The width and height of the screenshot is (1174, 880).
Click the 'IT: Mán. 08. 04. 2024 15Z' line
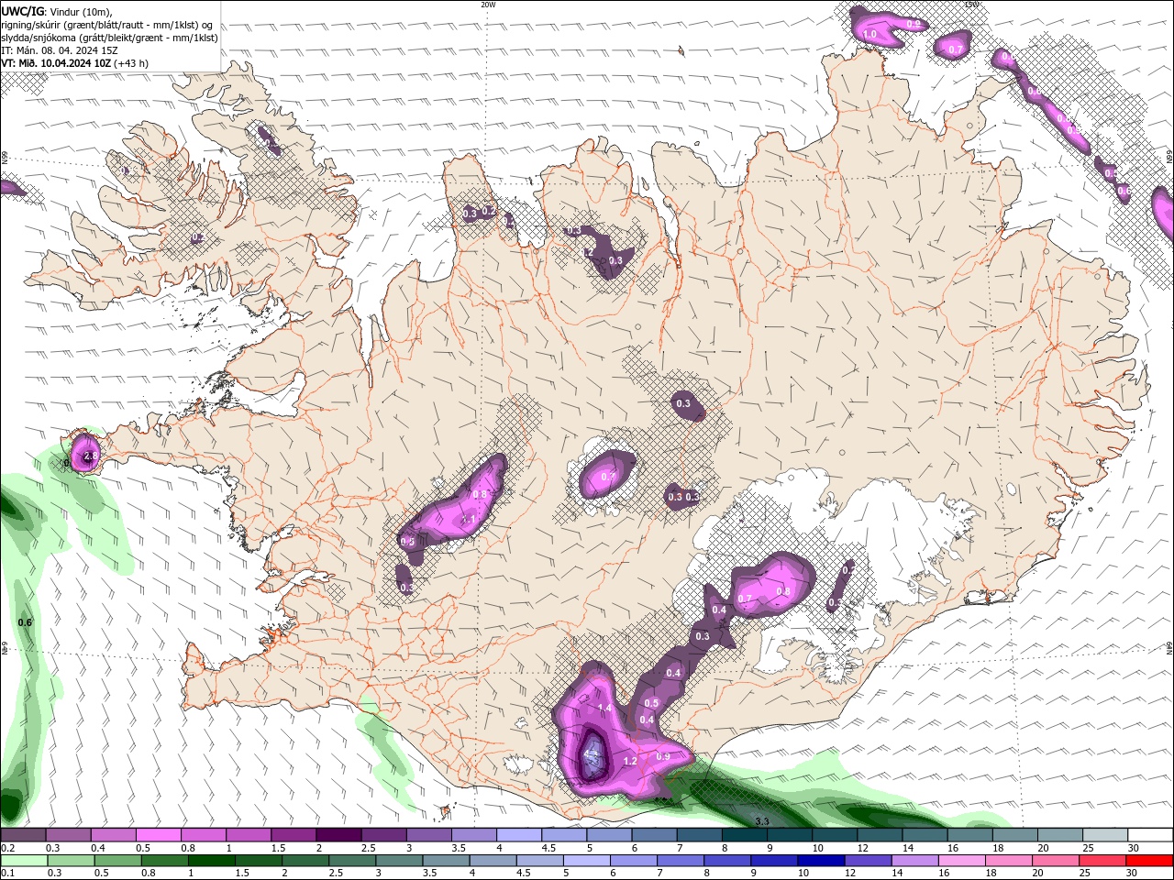tap(61, 50)
